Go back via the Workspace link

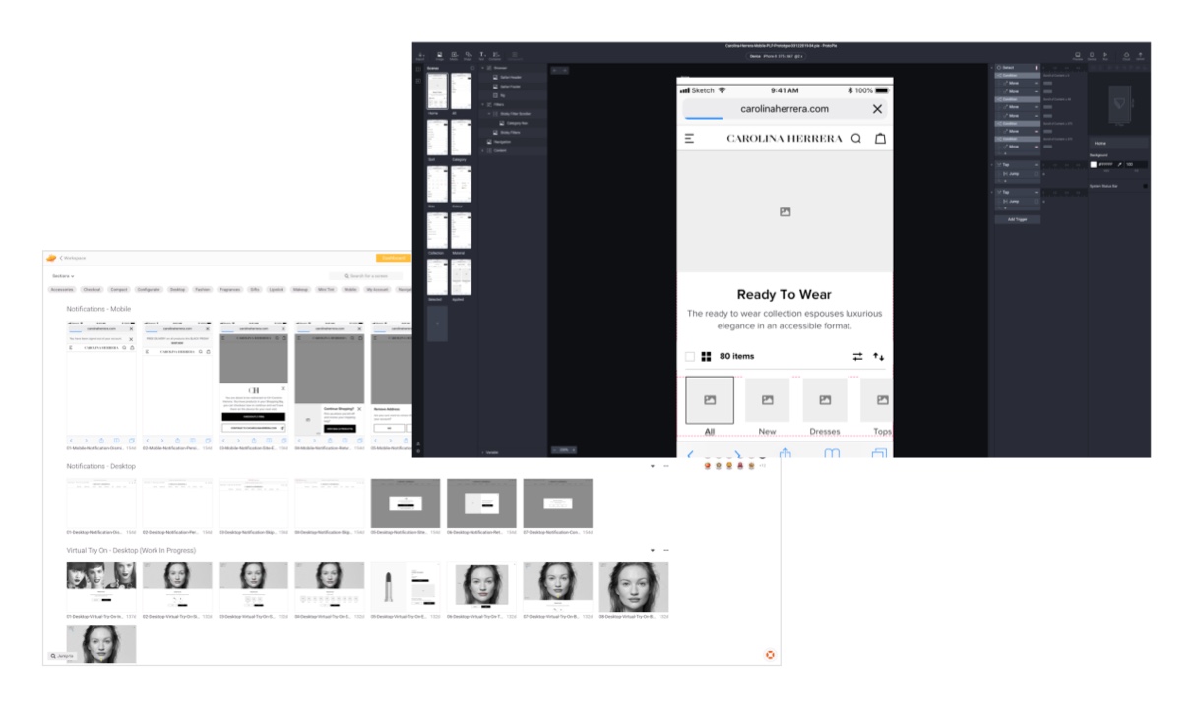point(74,258)
